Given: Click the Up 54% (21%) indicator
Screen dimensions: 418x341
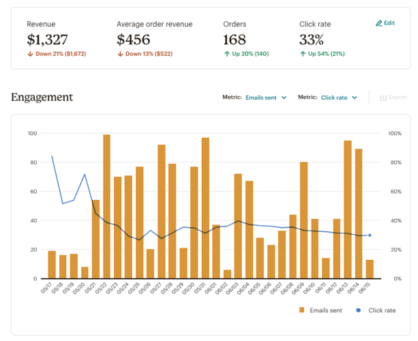Looking at the screenshot, I should point(323,54).
